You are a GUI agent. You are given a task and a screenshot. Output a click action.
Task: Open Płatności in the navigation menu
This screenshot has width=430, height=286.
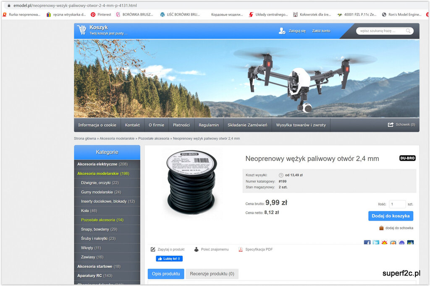(x=181, y=125)
